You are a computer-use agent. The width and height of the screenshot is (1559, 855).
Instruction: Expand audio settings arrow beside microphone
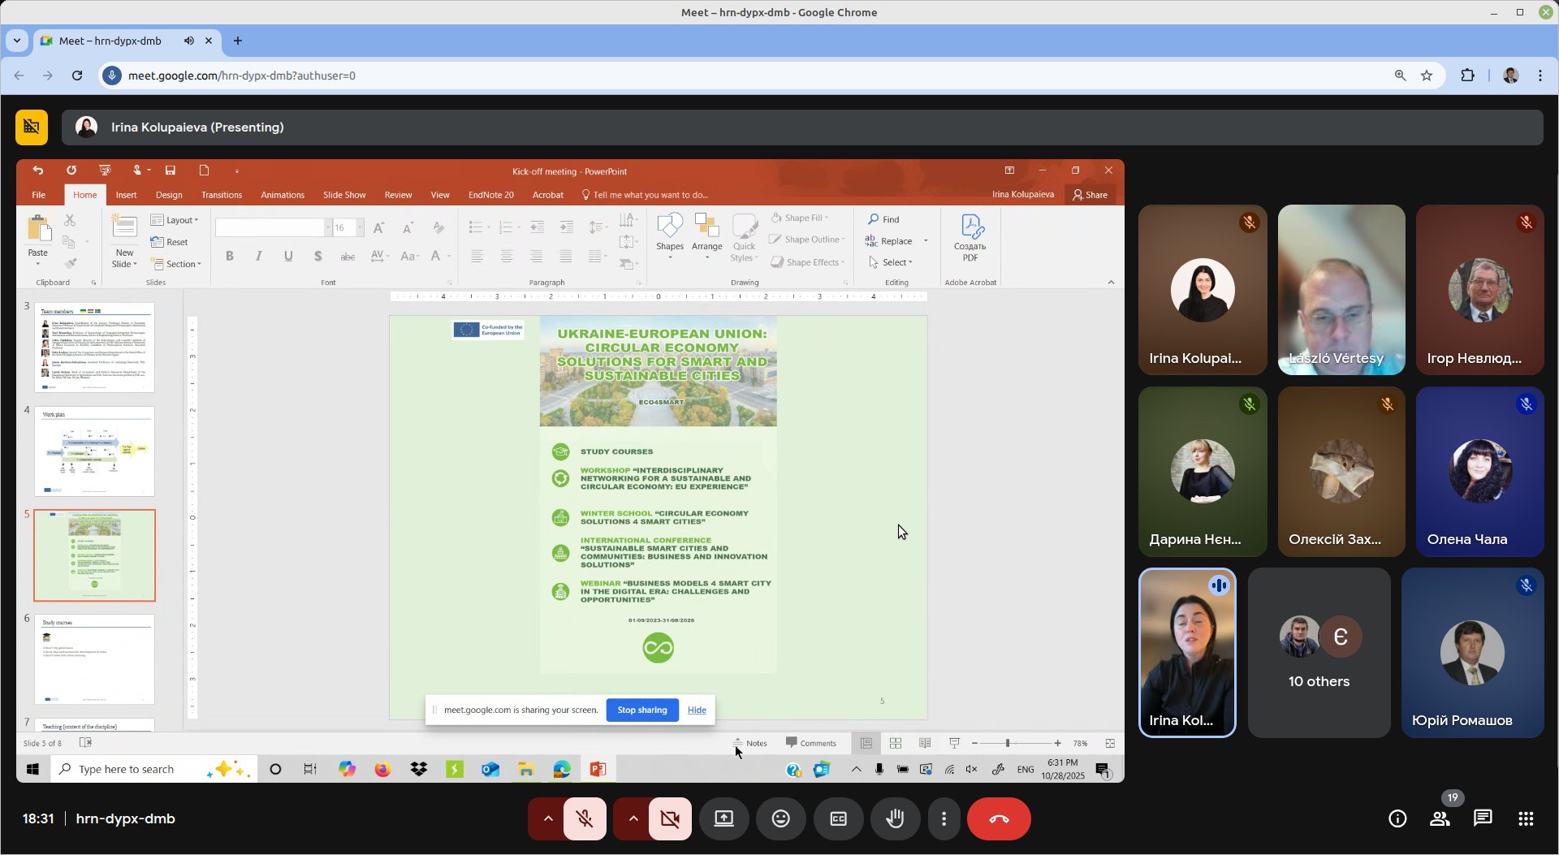[548, 818]
